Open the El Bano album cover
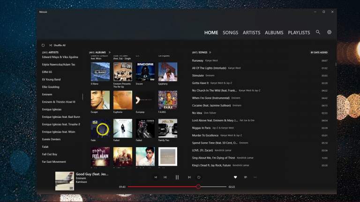This screenshot has height=202, width=360. tap(100, 72)
